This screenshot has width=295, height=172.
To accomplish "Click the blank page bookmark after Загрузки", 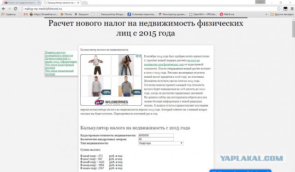I will (x=93, y=14).
